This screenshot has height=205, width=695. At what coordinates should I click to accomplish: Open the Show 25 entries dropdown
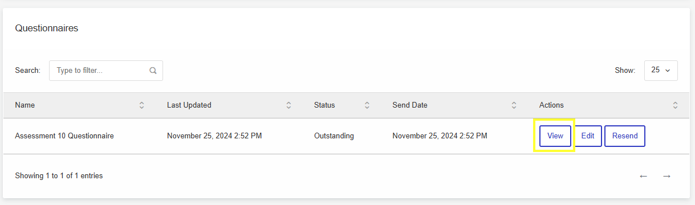click(x=661, y=70)
